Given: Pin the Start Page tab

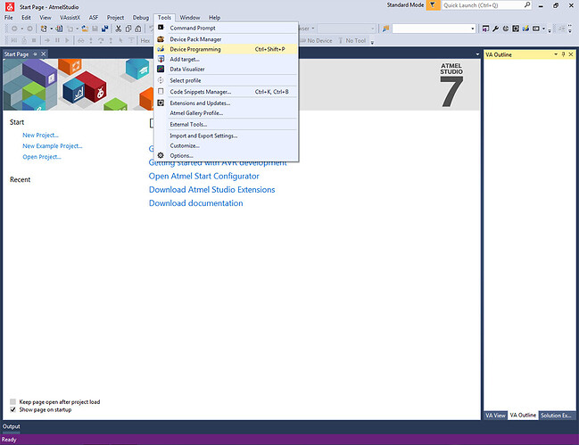Looking at the screenshot, I should coord(35,54).
